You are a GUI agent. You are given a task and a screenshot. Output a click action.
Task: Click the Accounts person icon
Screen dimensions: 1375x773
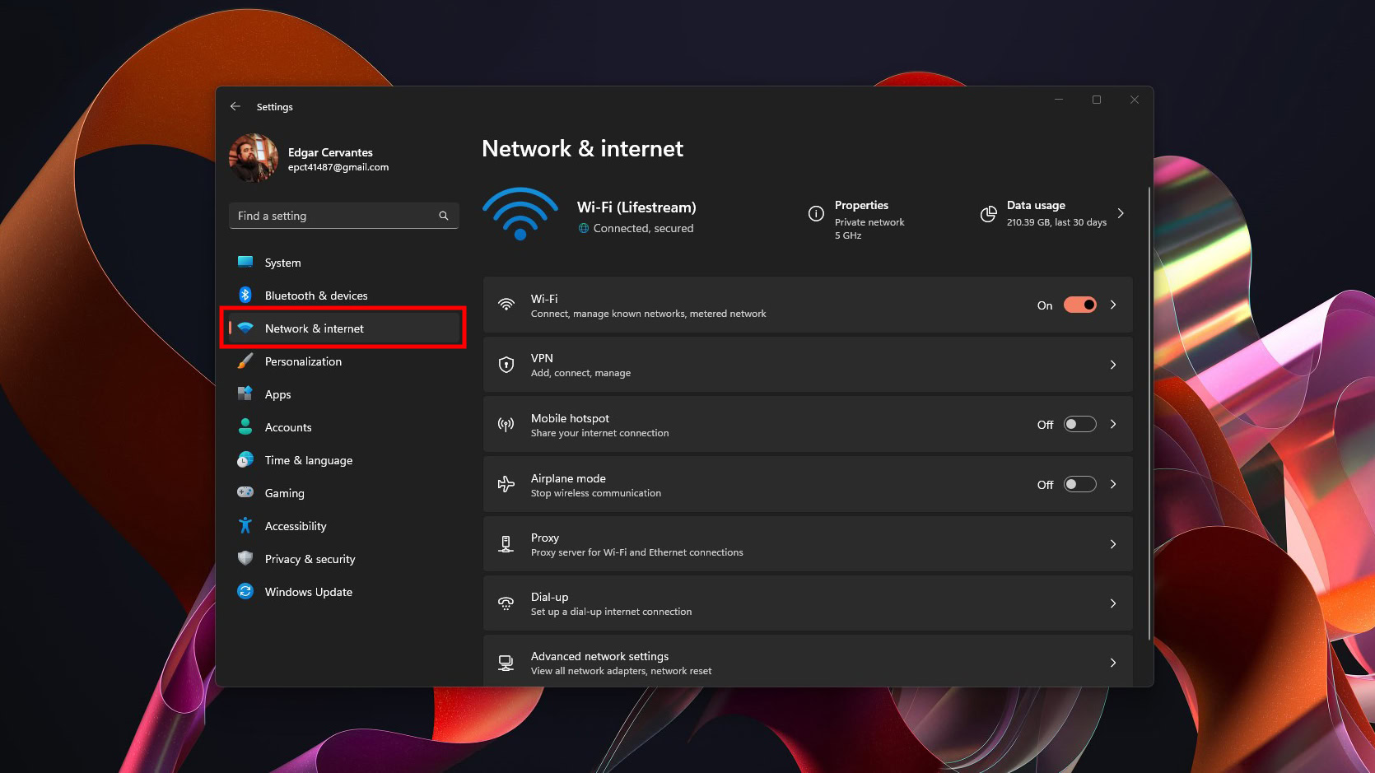[x=245, y=426]
